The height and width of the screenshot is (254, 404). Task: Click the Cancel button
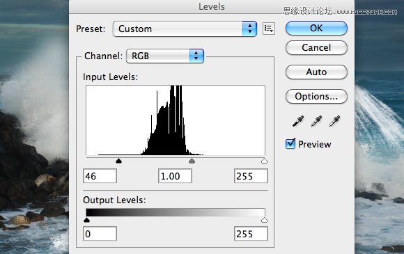click(x=316, y=47)
